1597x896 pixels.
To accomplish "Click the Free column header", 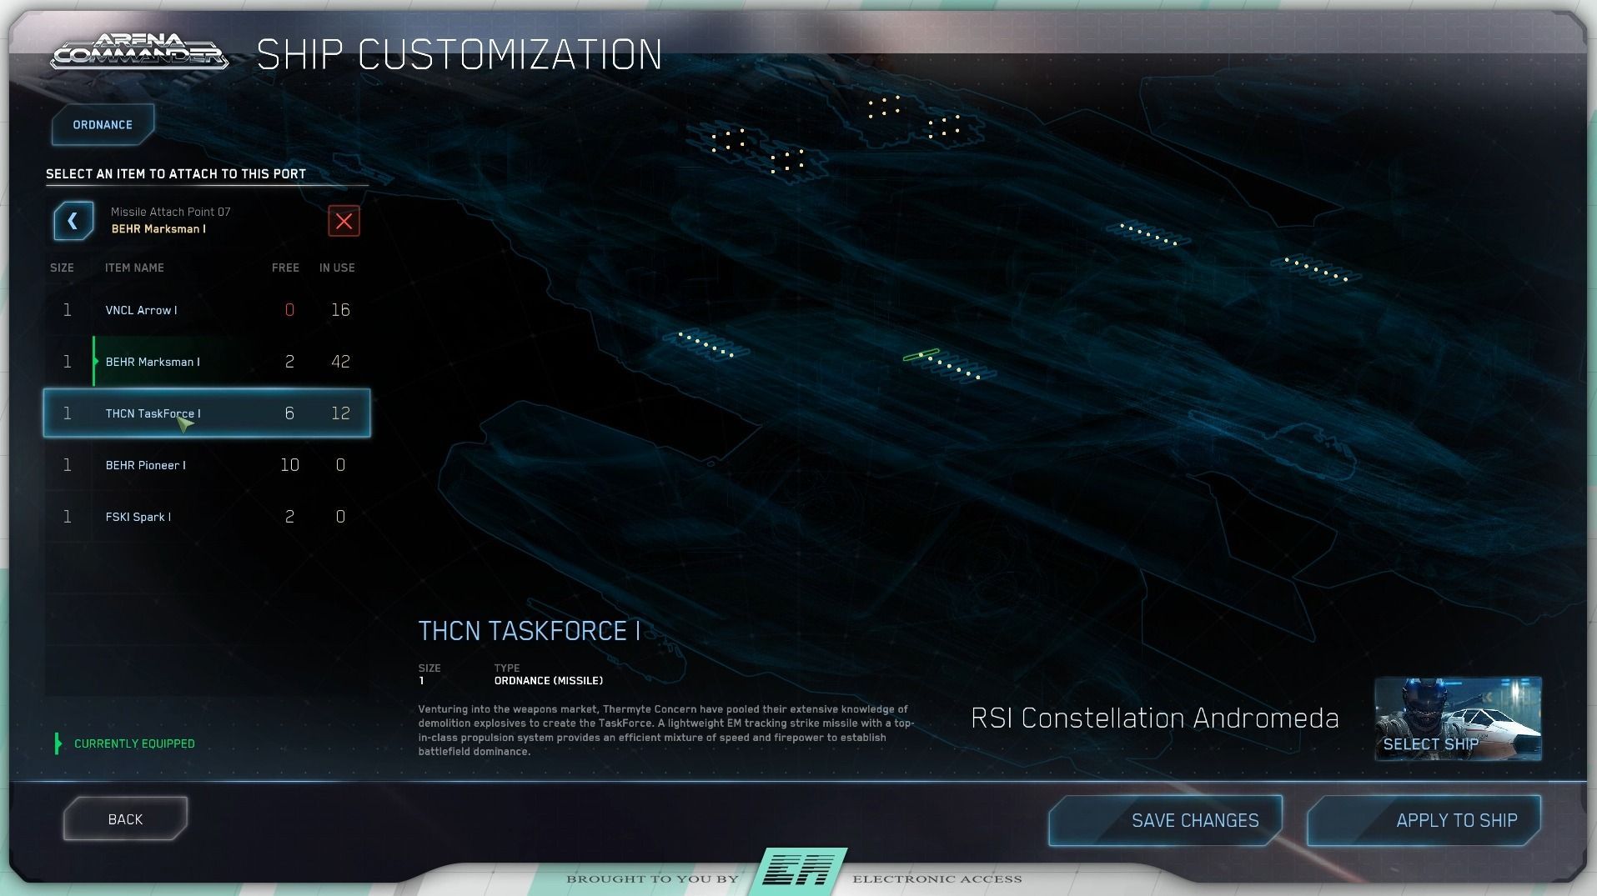I will click(x=285, y=268).
